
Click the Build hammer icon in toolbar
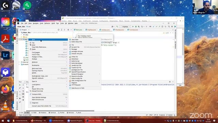pos(117,27)
